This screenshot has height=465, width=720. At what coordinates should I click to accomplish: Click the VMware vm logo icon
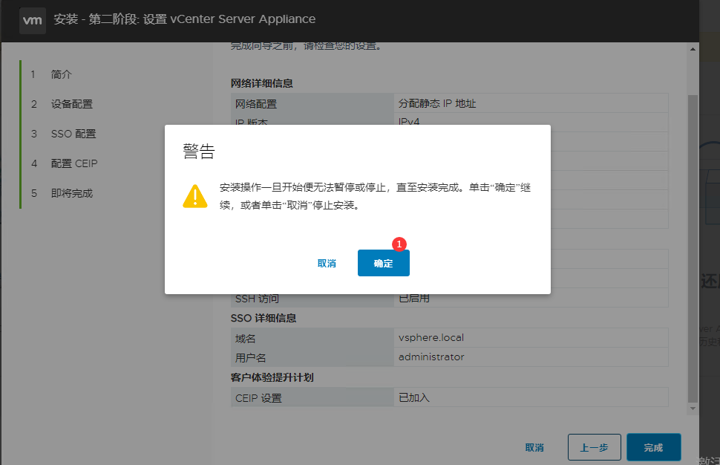33,20
